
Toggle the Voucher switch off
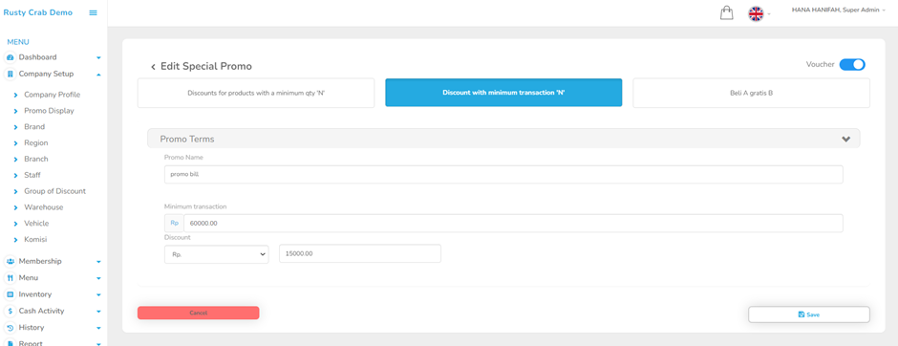[852, 65]
